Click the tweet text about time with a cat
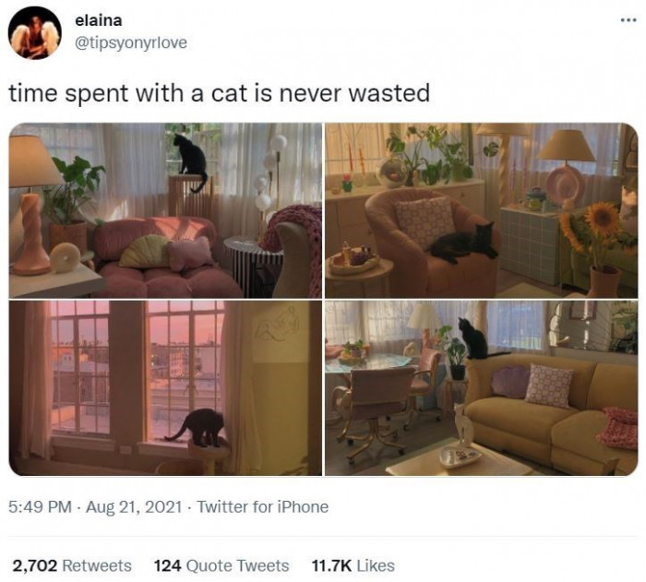 coord(220,93)
